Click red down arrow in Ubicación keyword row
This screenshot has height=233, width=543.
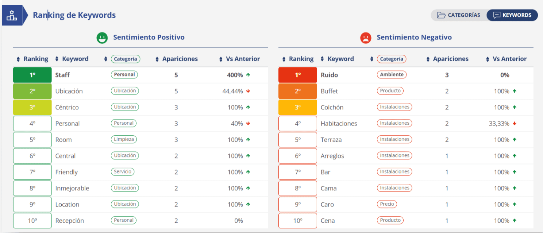(x=248, y=91)
